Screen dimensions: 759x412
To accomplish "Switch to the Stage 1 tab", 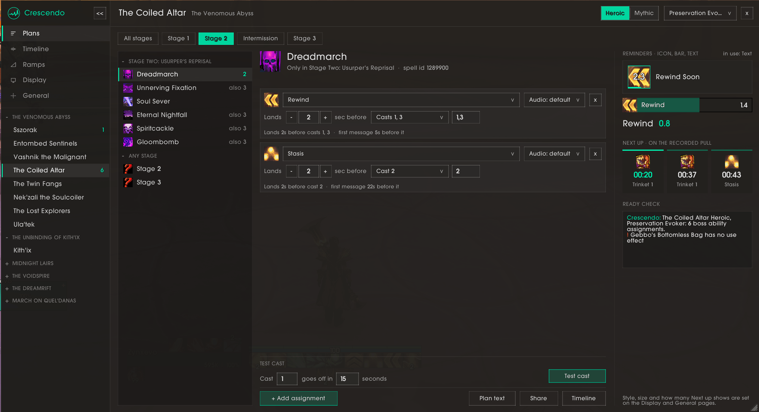I will [178, 39].
